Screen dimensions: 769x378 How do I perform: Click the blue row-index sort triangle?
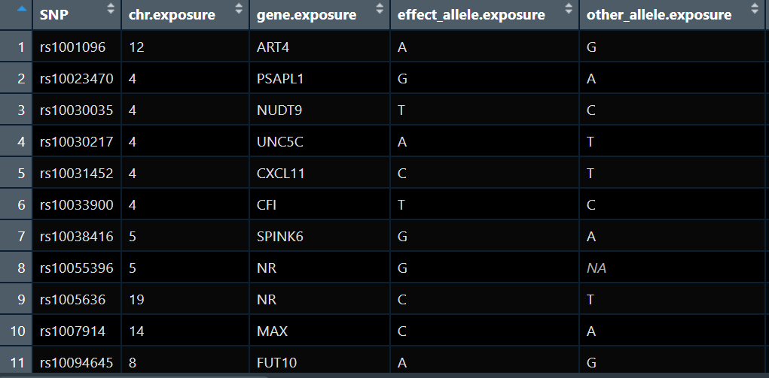click(x=21, y=8)
